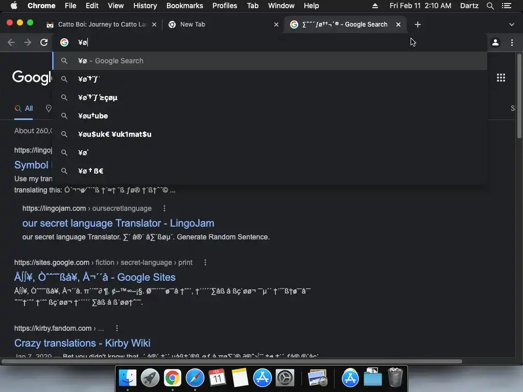Open Finder from the Dock

[x=127, y=378]
